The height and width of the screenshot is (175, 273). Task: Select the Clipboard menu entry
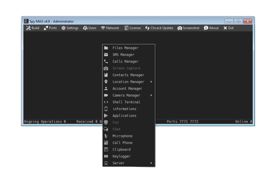tap(121, 150)
